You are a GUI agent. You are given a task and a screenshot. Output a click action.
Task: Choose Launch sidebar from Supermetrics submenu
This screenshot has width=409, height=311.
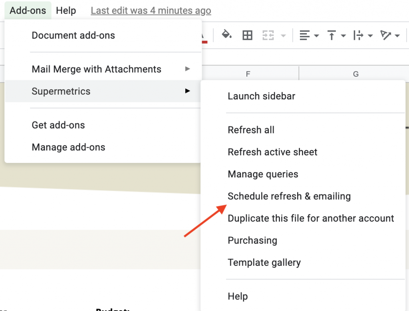(x=261, y=96)
